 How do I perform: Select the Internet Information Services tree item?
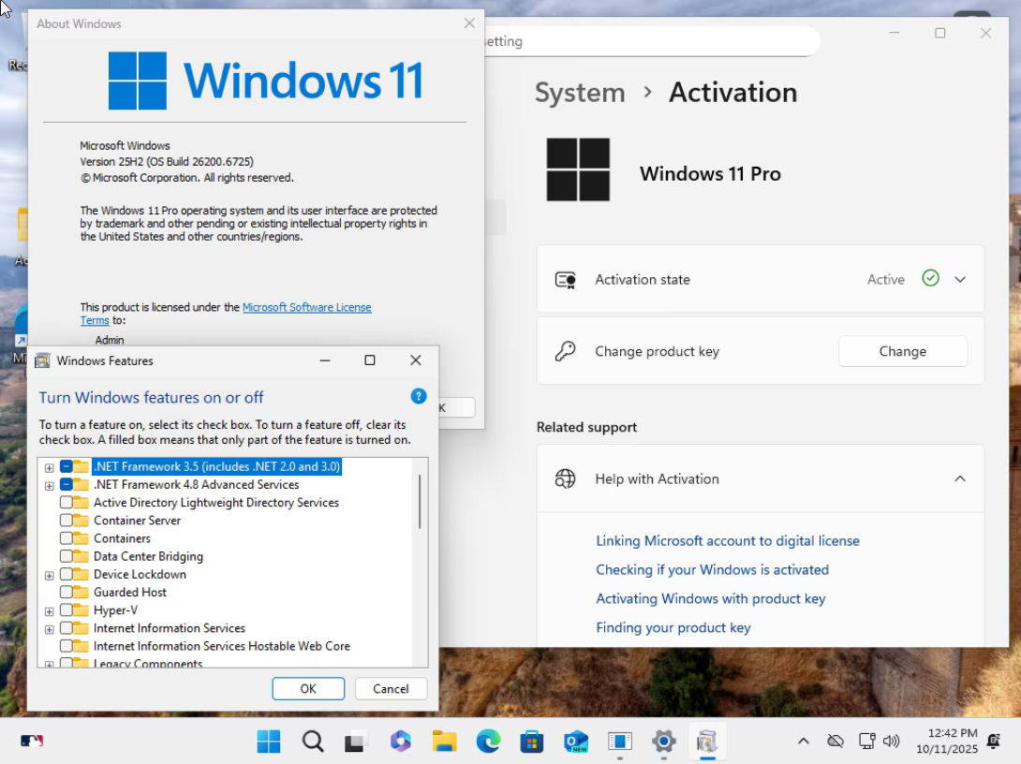coord(170,628)
